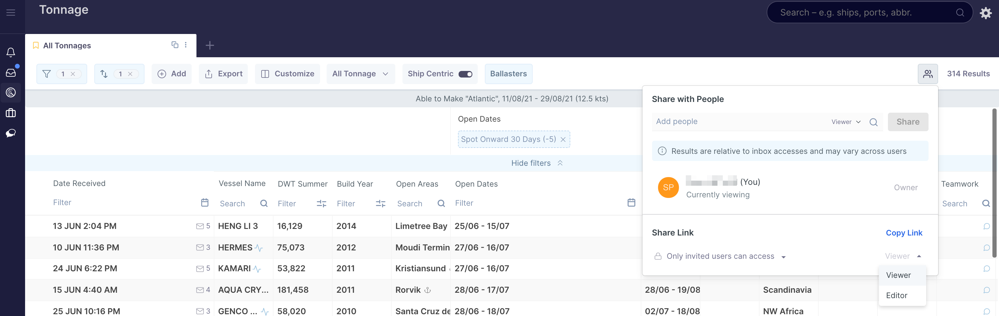
Task: Click the Copy Link link
Action: click(x=903, y=233)
